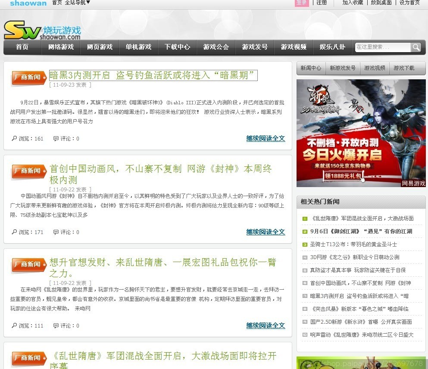Screen dimensions: 428x369
Task: Open hot news 圣骑士T13公布 link
Action: pos(353,244)
